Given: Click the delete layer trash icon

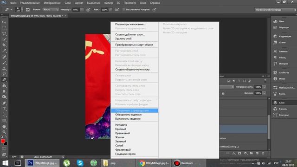Looking at the screenshot, I should 263,154.
